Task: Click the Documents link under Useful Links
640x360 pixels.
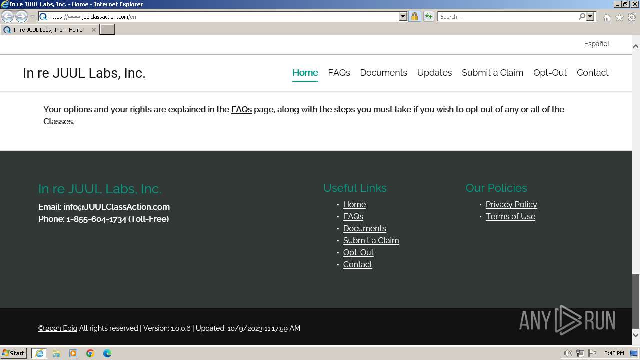Action: pos(364,228)
